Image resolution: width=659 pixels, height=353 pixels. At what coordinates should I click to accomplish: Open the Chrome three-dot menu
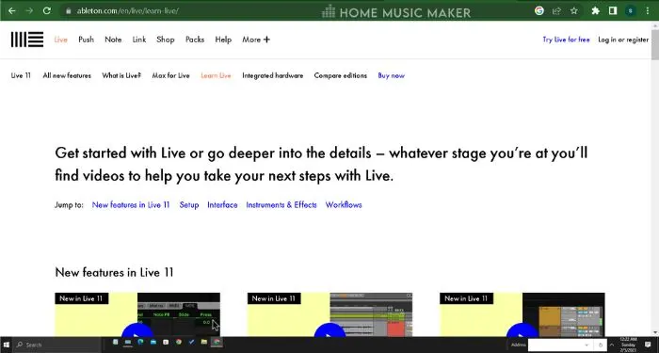[x=648, y=11]
